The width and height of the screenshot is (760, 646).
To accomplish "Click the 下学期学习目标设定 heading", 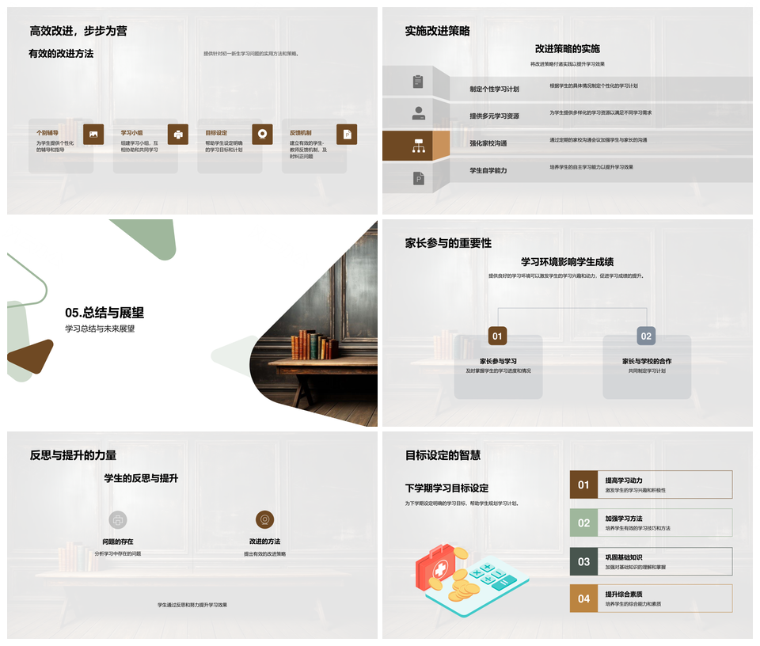I will point(446,488).
